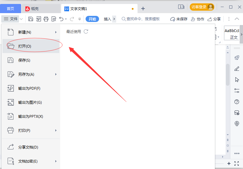This screenshot has height=169, width=243.
Task: Click the Share (分享) button
Action: (214, 19)
